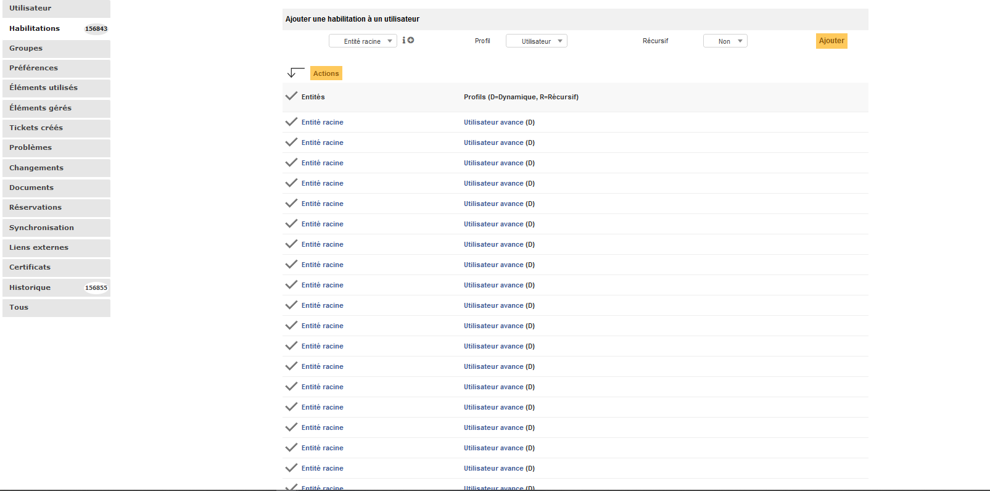Open the Récursif dropdown showing Non
The width and height of the screenshot is (990, 491).
(x=725, y=41)
